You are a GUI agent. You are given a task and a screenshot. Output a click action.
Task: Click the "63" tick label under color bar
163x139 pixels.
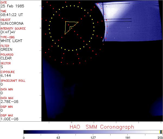58,137
